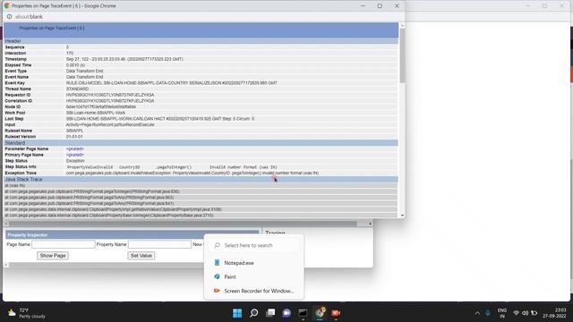The height and width of the screenshot is (322, 573).
Task: Open the first >pruned< link for Parameter Page Name
Action: coord(75,149)
